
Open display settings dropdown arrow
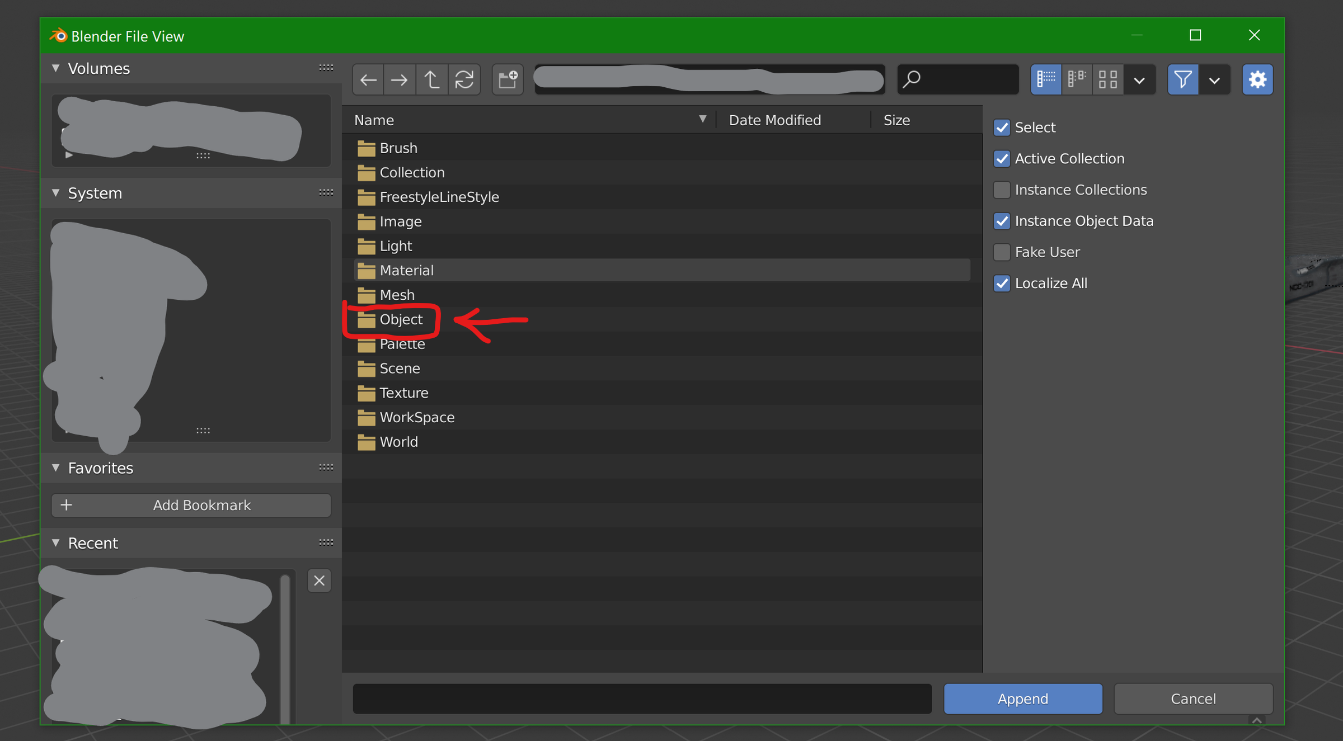tap(1139, 80)
